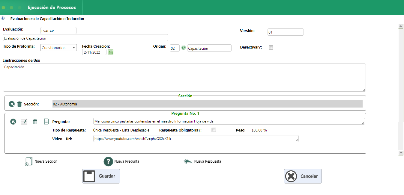Toggle the Respuesta Obligatoria? checkbox
The image size is (404, 195).
pos(214,130)
